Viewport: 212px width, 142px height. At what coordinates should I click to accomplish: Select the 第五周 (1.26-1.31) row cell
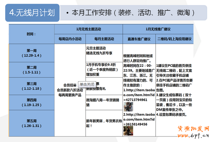[x=31, y=123]
